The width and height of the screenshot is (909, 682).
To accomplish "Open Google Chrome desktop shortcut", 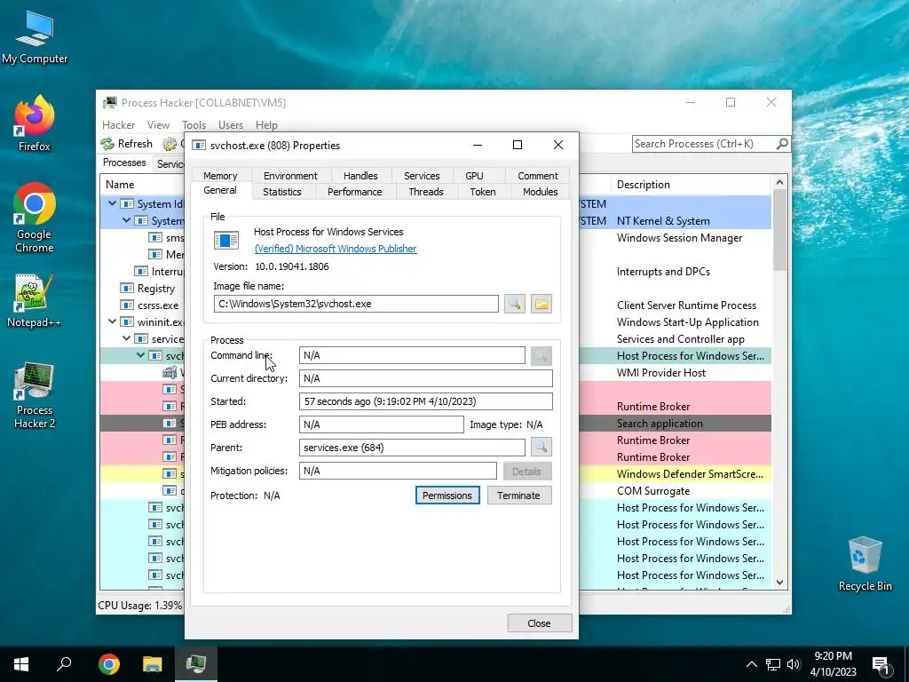I will tap(35, 218).
